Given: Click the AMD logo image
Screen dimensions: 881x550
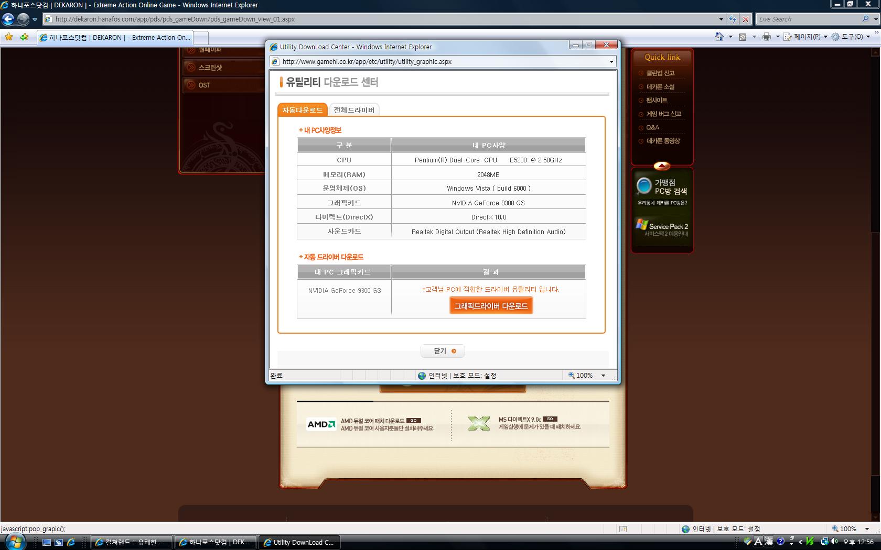Looking at the screenshot, I should pyautogui.click(x=321, y=424).
